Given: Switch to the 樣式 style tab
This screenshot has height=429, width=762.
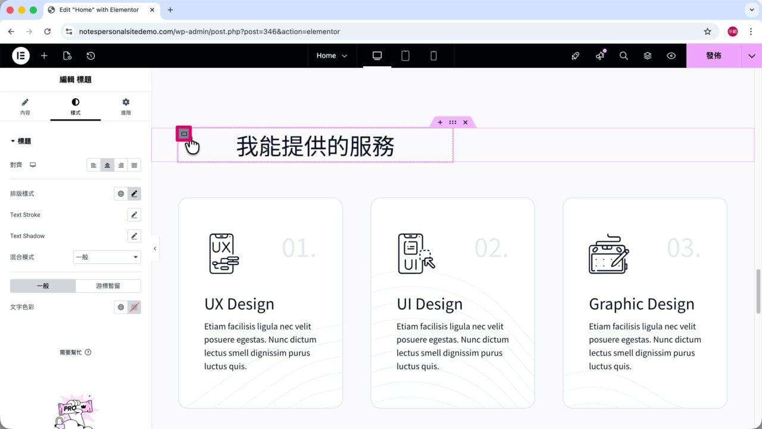Looking at the screenshot, I should tap(76, 107).
